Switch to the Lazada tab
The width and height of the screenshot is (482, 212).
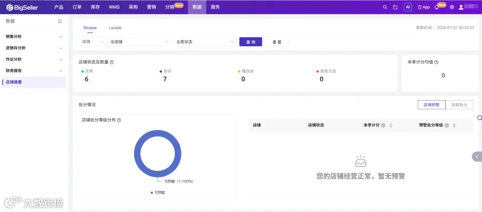[x=115, y=28]
